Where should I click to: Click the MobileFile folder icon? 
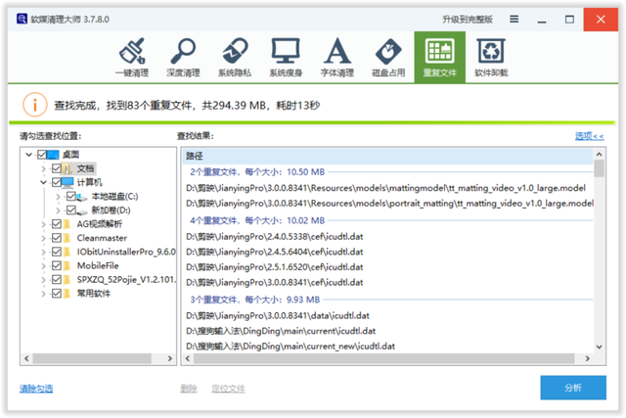67,265
